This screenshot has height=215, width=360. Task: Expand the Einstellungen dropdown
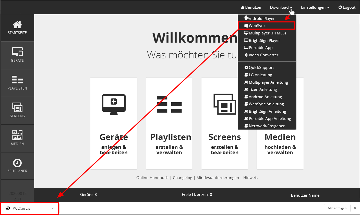pos(315,7)
